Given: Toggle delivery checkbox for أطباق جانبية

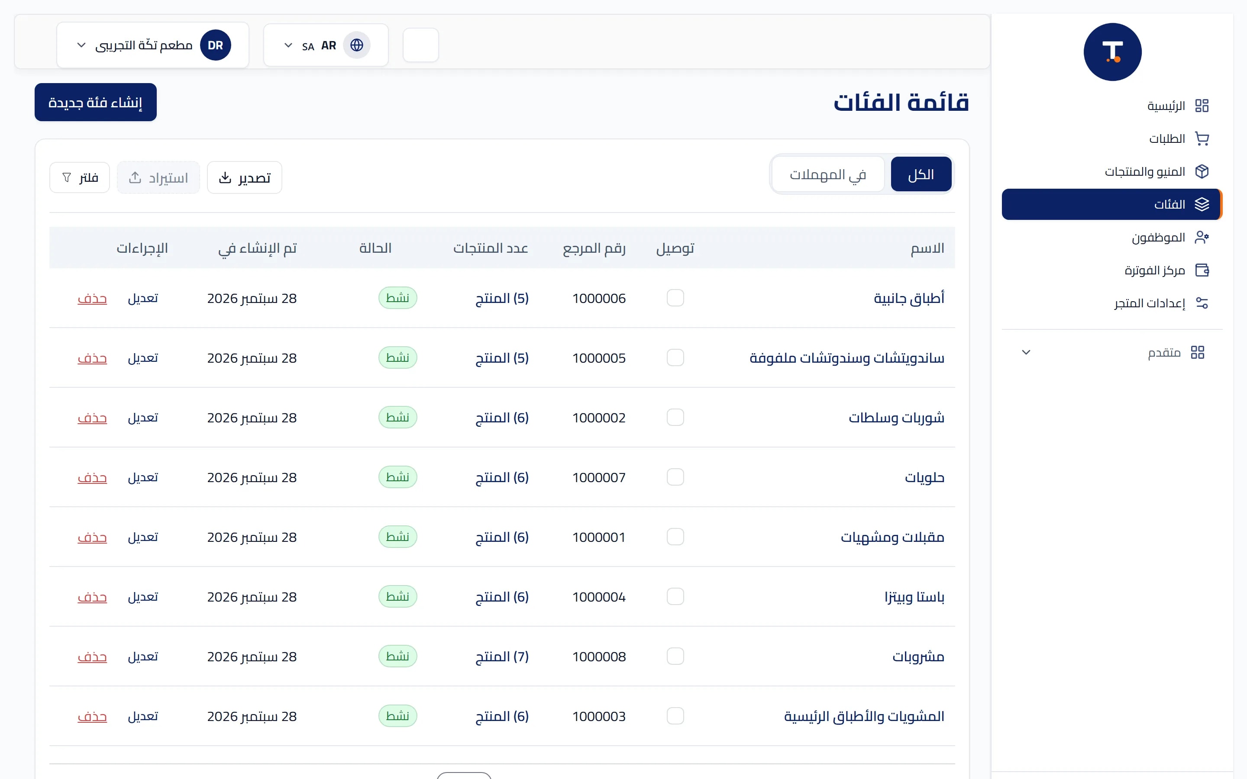Looking at the screenshot, I should 675,298.
